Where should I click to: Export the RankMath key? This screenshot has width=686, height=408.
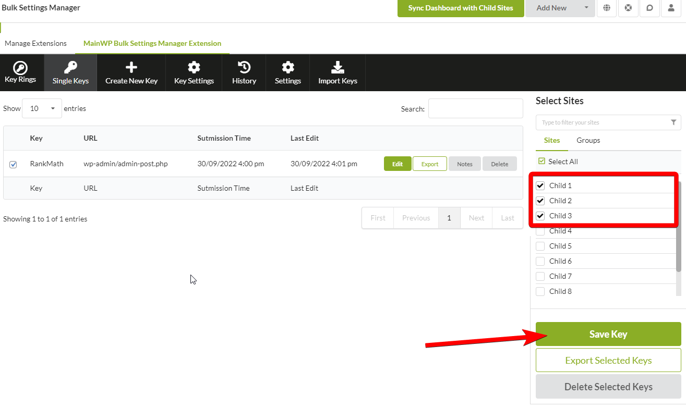(430, 164)
